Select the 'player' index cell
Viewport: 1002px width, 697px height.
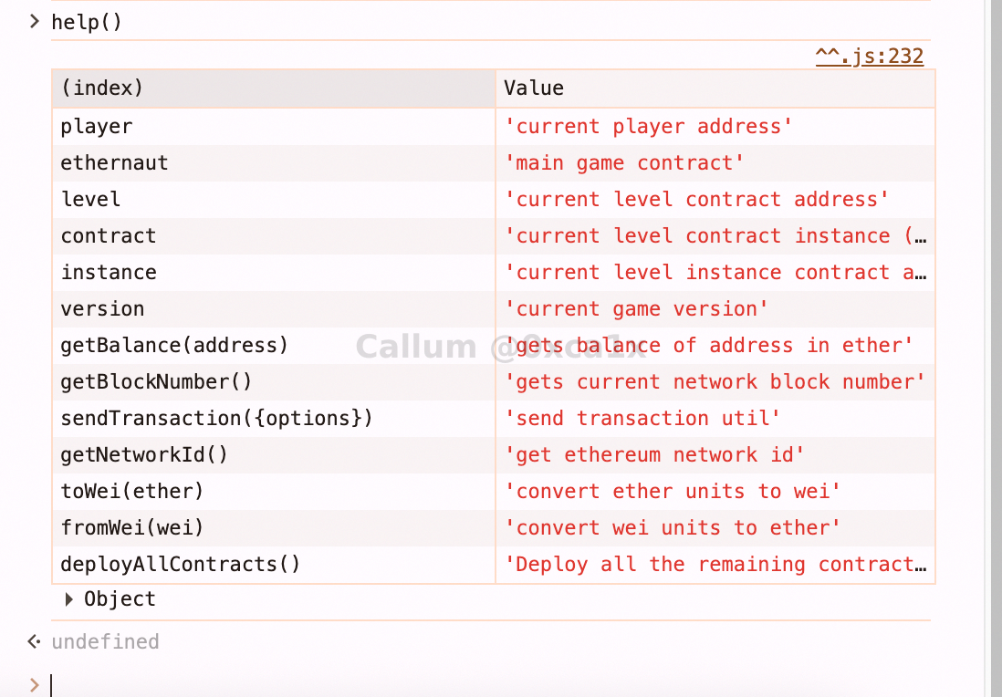(274, 127)
